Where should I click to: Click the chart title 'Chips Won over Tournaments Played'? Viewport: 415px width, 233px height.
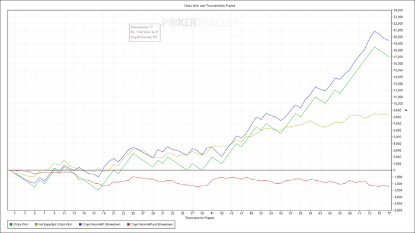[209, 5]
